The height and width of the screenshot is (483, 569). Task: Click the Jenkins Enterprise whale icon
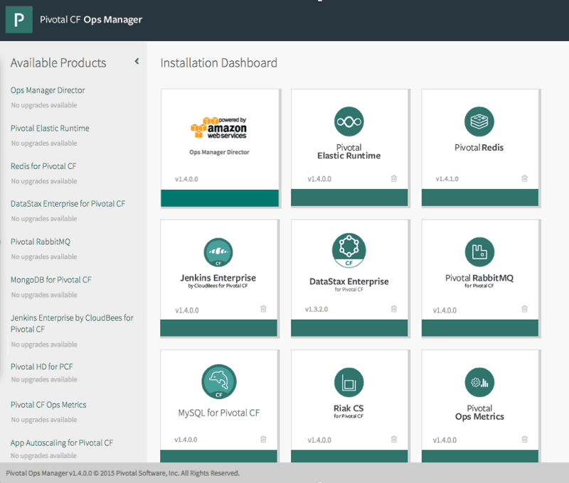(x=218, y=251)
